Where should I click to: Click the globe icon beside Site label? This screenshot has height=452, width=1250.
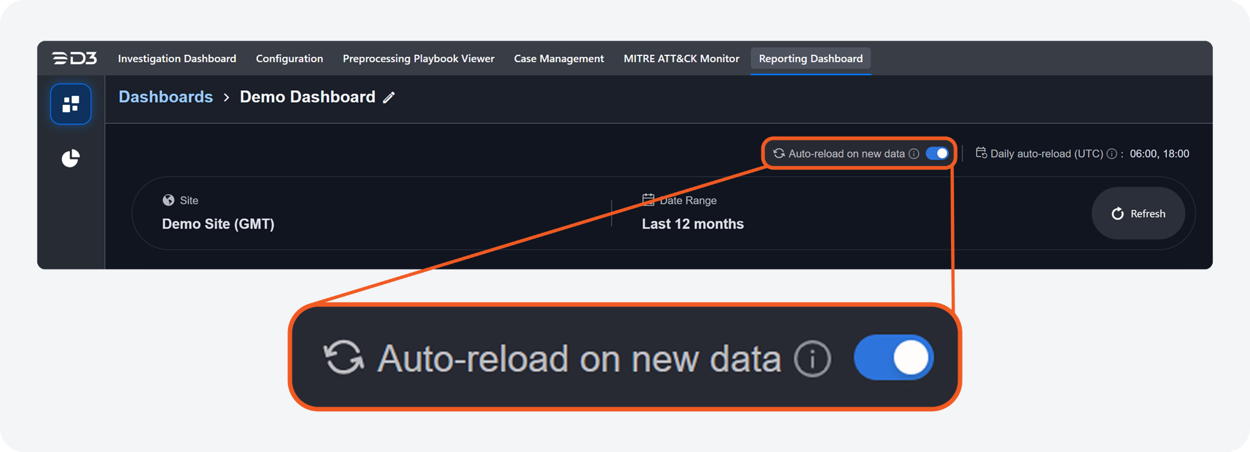[x=168, y=200]
